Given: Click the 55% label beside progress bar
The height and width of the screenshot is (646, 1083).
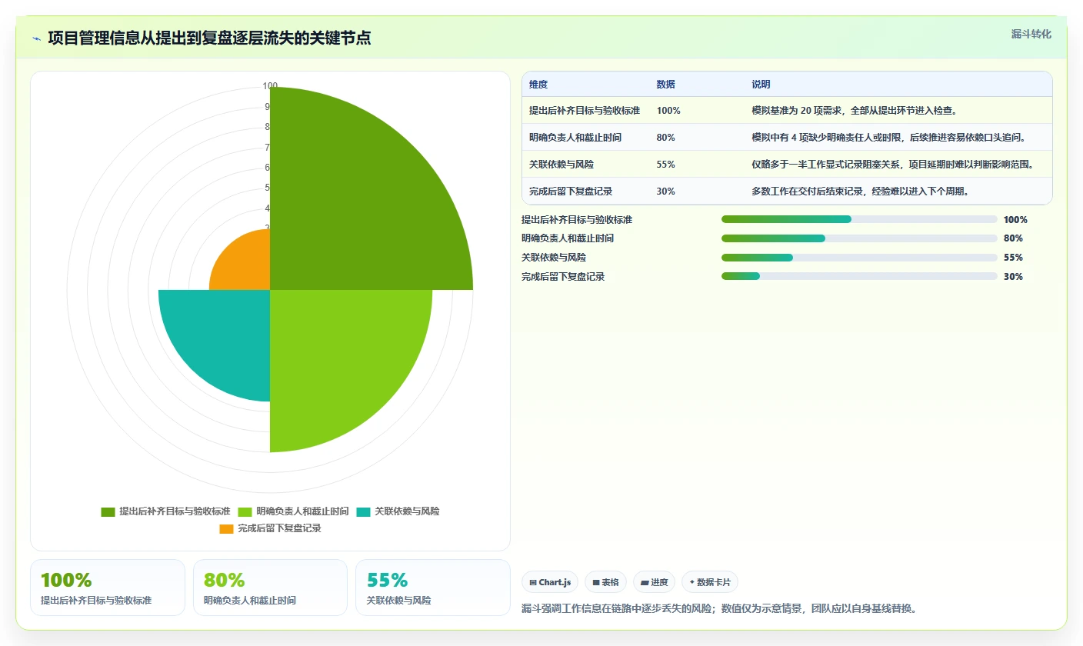Looking at the screenshot, I should pos(1013,258).
